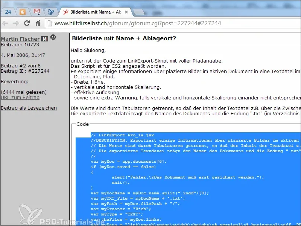The image size is (301, 226).
Task: Click the alert("Fehler...") code line
Action: coord(188,177)
